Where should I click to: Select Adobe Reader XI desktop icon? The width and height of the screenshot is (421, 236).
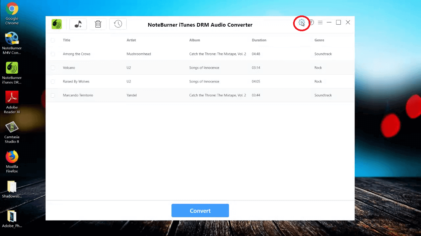(x=12, y=103)
